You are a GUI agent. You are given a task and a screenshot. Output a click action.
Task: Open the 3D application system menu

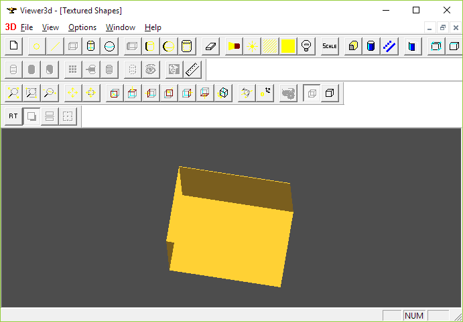point(10,27)
